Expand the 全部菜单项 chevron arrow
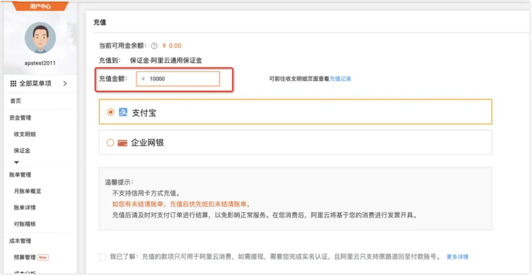Viewport: 532px width, 275px height. (x=65, y=84)
